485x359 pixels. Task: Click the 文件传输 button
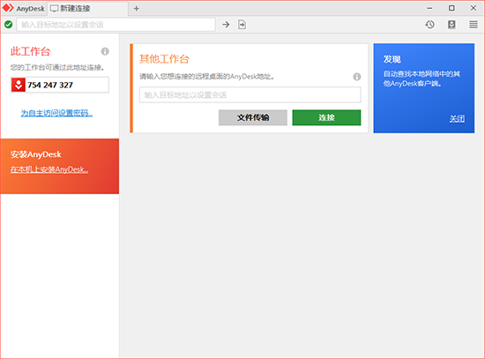tap(253, 117)
